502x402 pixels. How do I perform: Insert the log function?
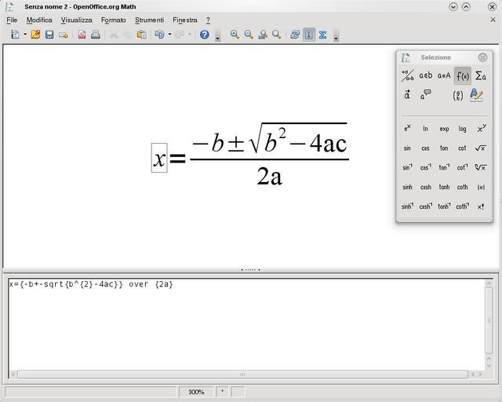[463, 129]
